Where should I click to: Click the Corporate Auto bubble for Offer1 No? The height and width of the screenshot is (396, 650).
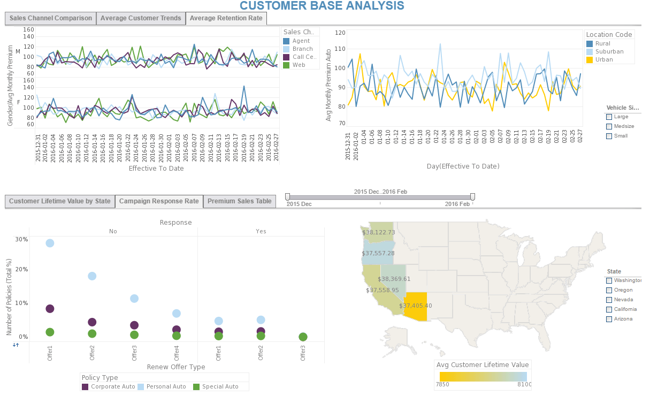(50, 309)
